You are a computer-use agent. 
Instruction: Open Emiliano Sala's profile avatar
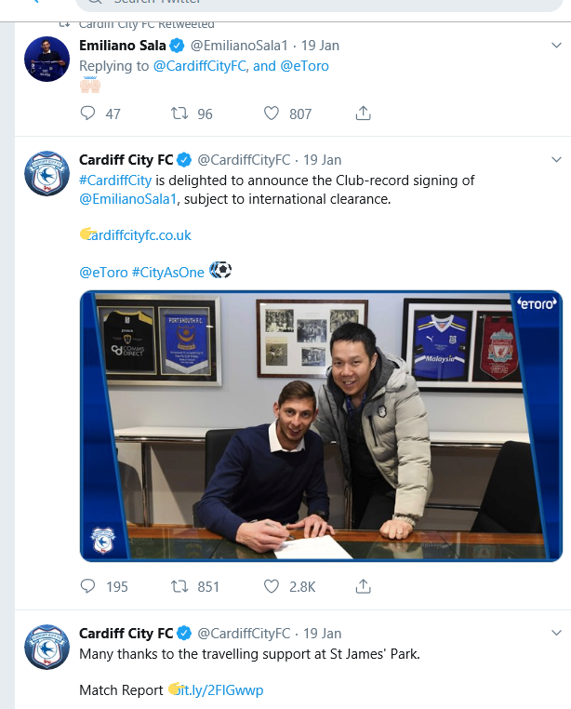click(46, 58)
